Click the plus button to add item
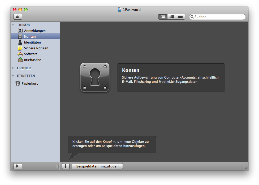Viewport: 259px width, 185px height. (66, 166)
